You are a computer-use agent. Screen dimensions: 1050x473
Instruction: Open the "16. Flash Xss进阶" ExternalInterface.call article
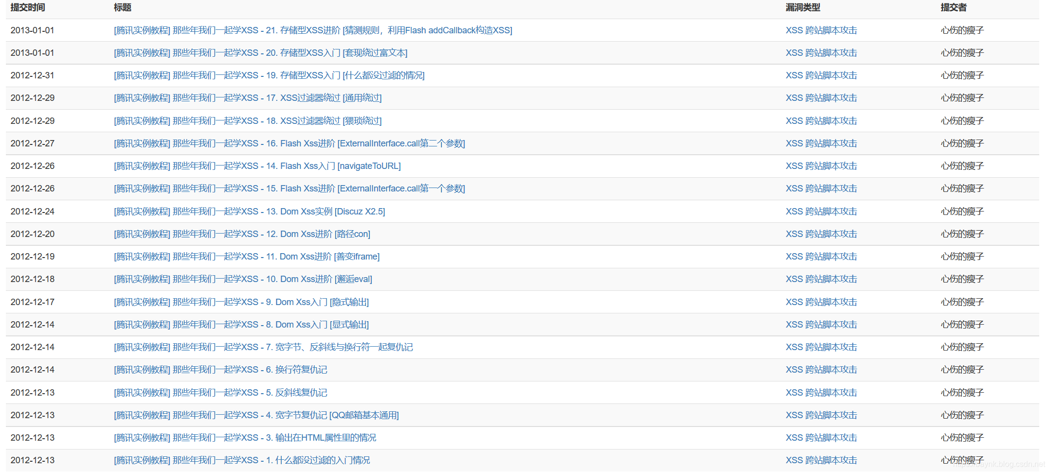(289, 143)
